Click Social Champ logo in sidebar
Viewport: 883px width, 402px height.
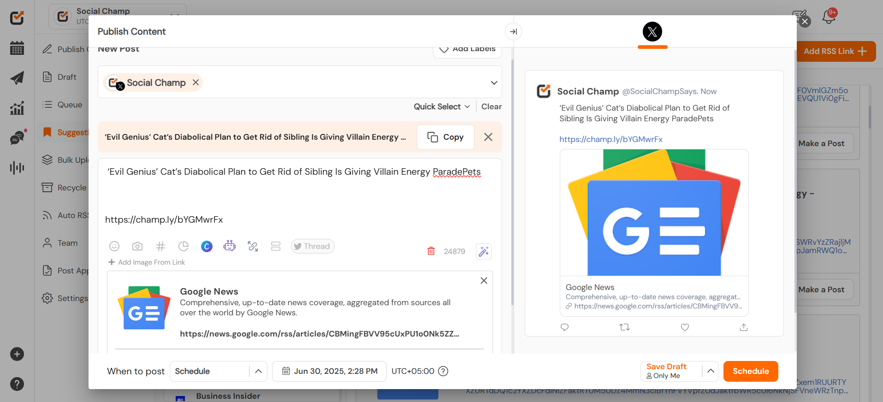click(x=17, y=18)
